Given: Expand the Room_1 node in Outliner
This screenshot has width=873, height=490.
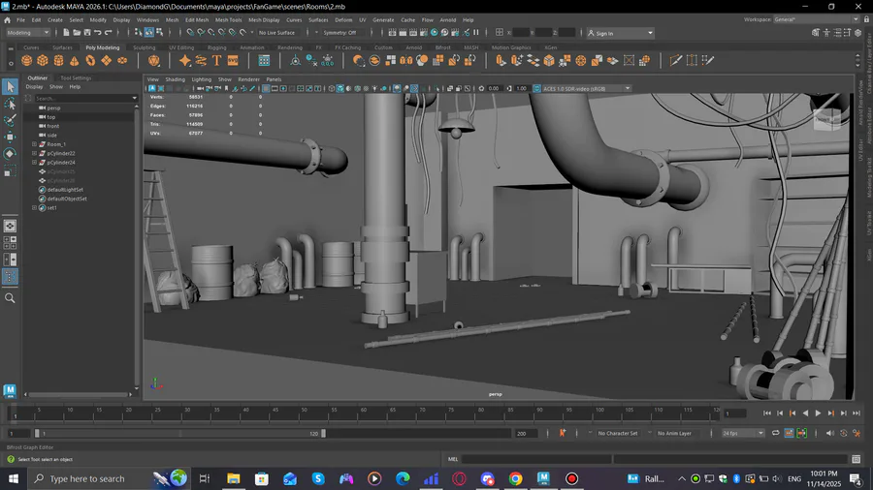Looking at the screenshot, I should (x=35, y=144).
